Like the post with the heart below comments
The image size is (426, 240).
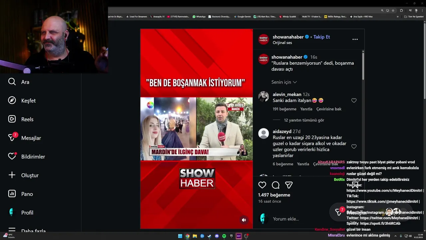[x=262, y=185]
